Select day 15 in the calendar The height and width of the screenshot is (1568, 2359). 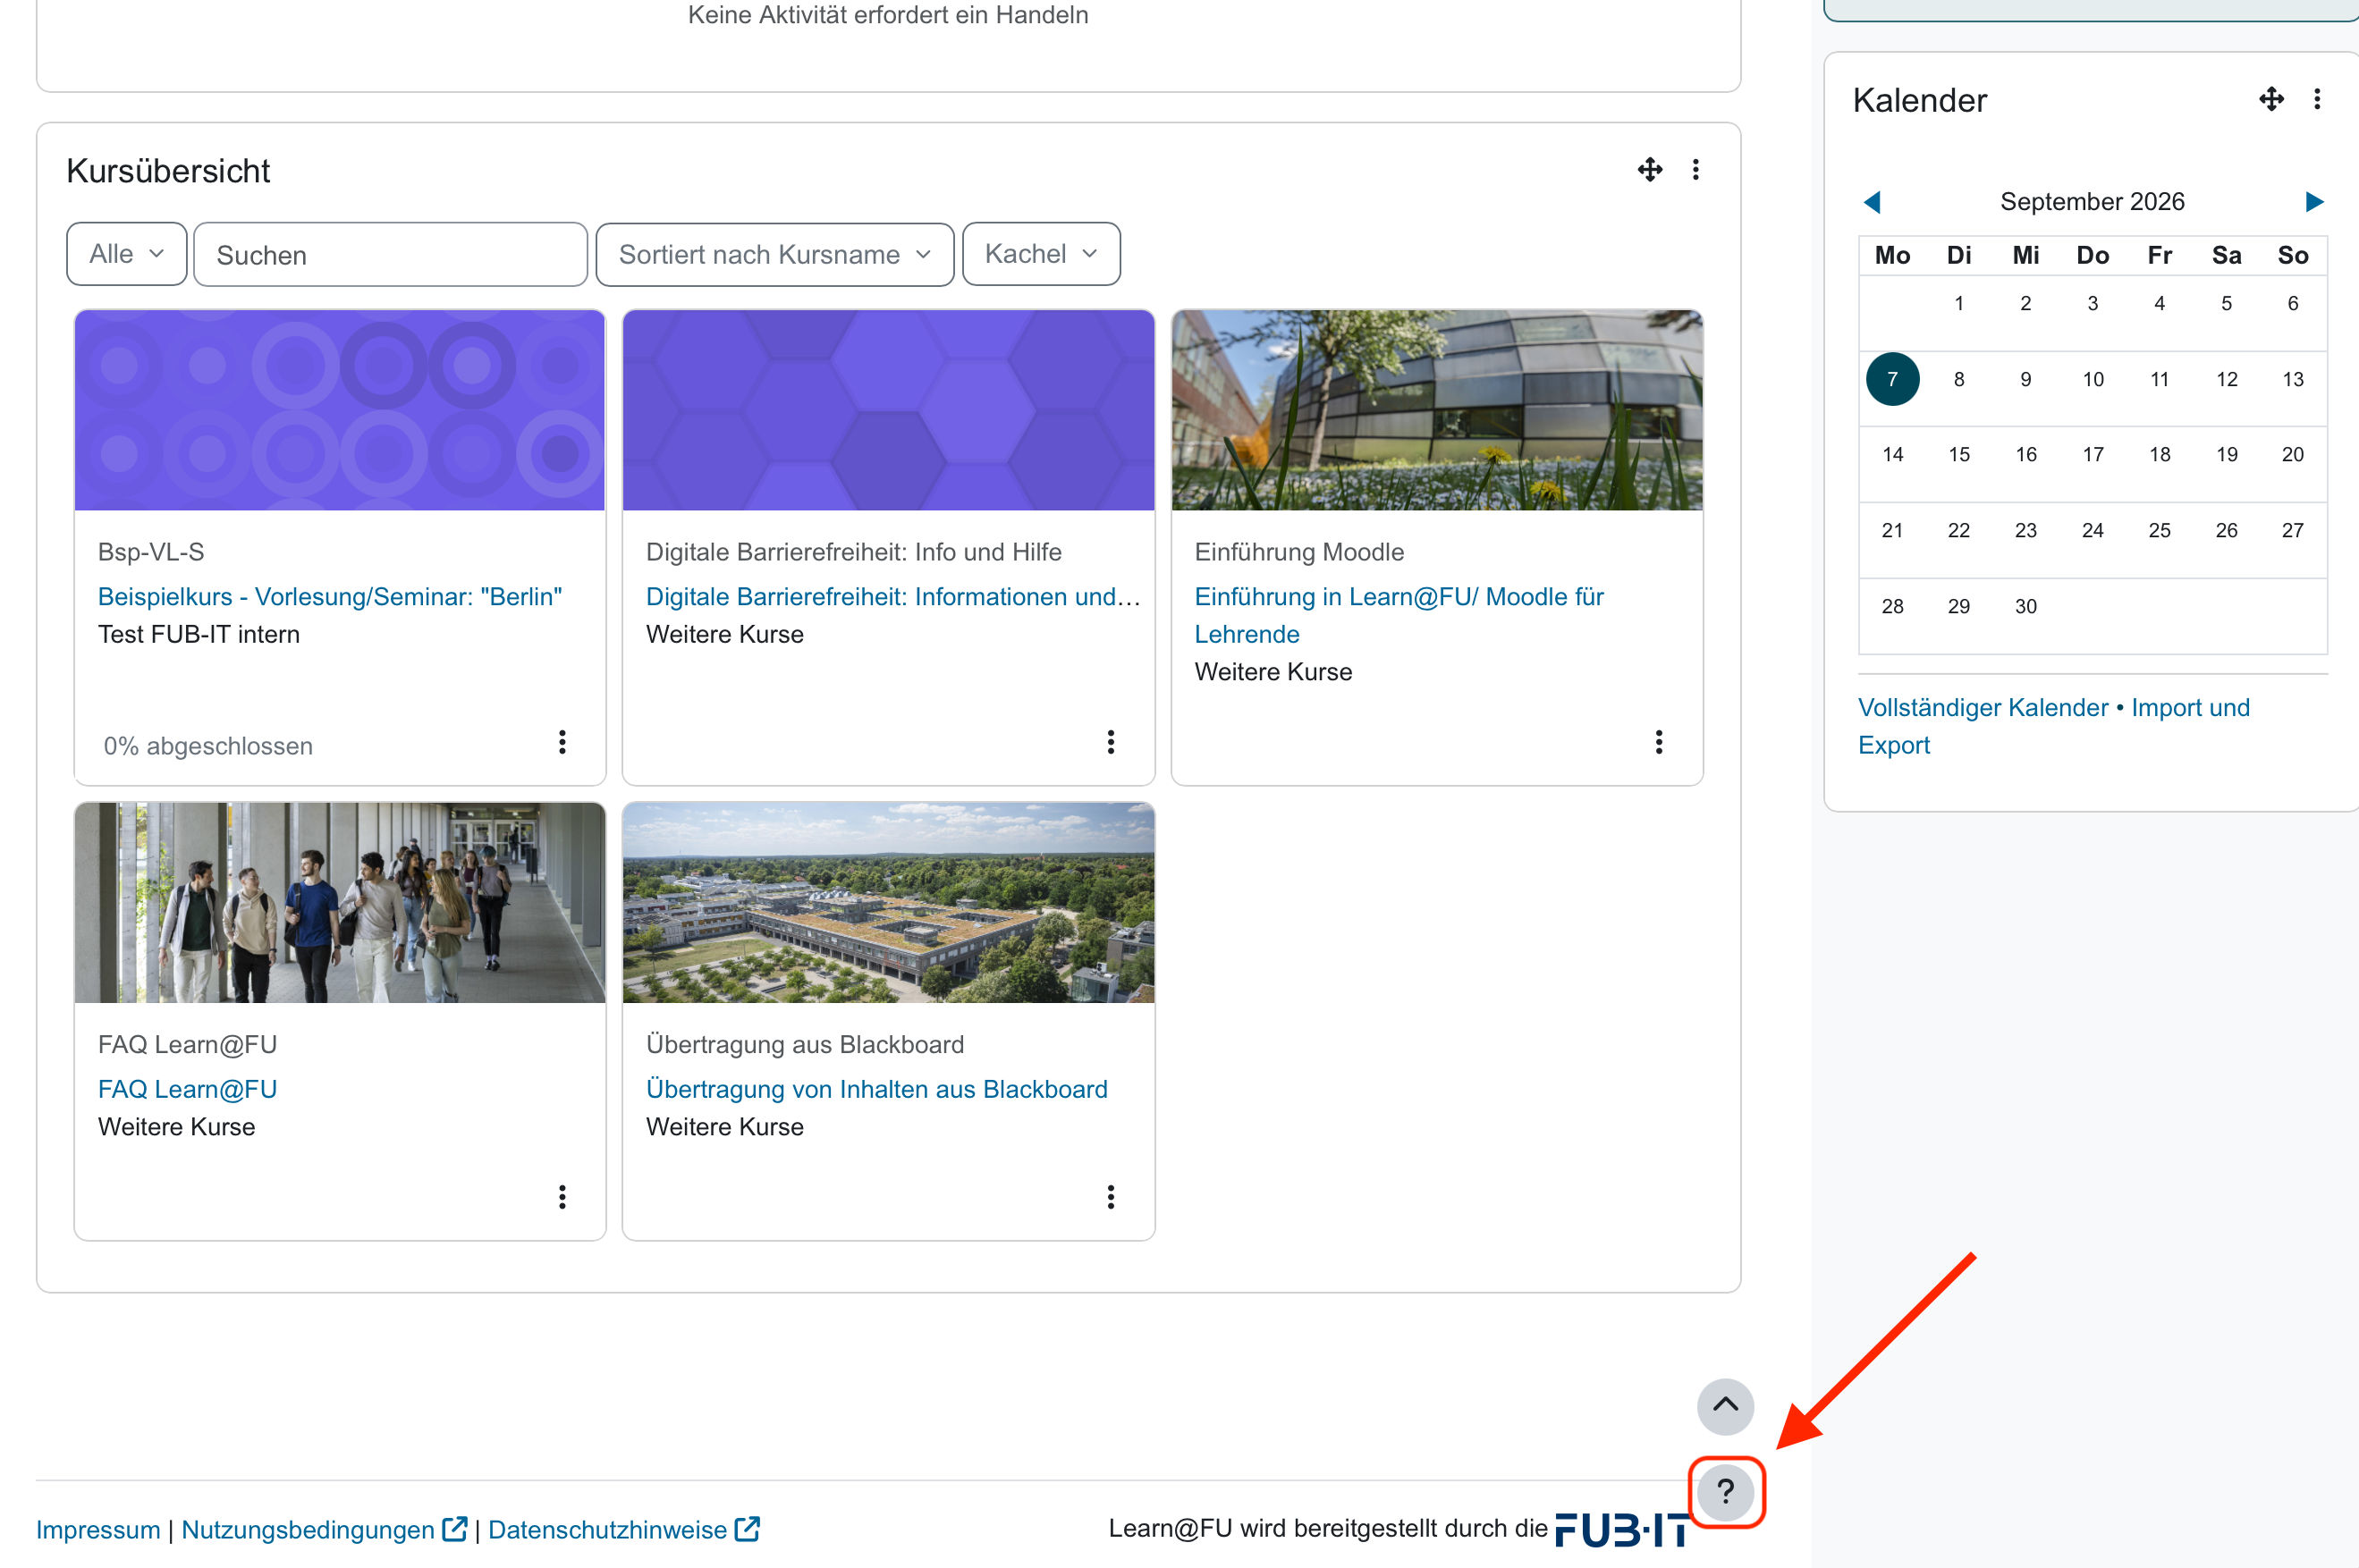click(x=1958, y=455)
